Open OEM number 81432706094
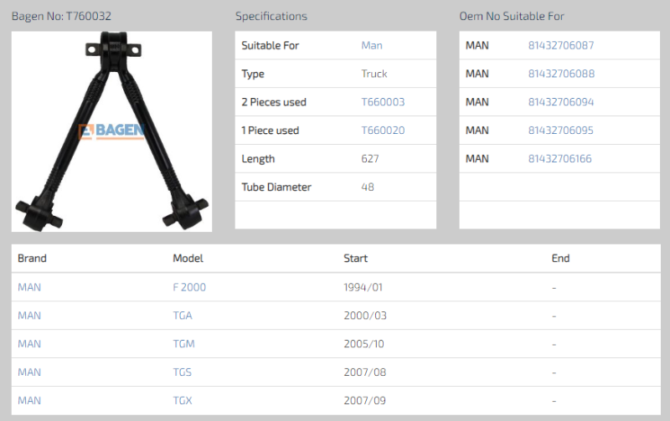 pos(561,102)
